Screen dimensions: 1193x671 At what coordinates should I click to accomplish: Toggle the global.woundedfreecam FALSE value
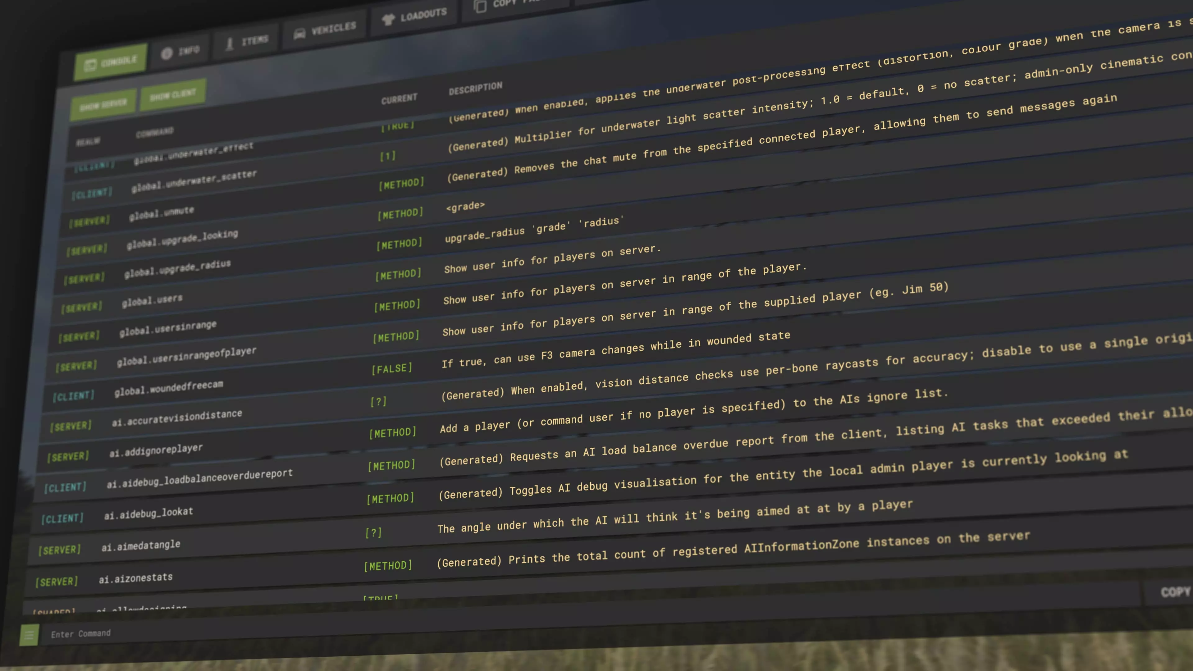click(x=392, y=369)
